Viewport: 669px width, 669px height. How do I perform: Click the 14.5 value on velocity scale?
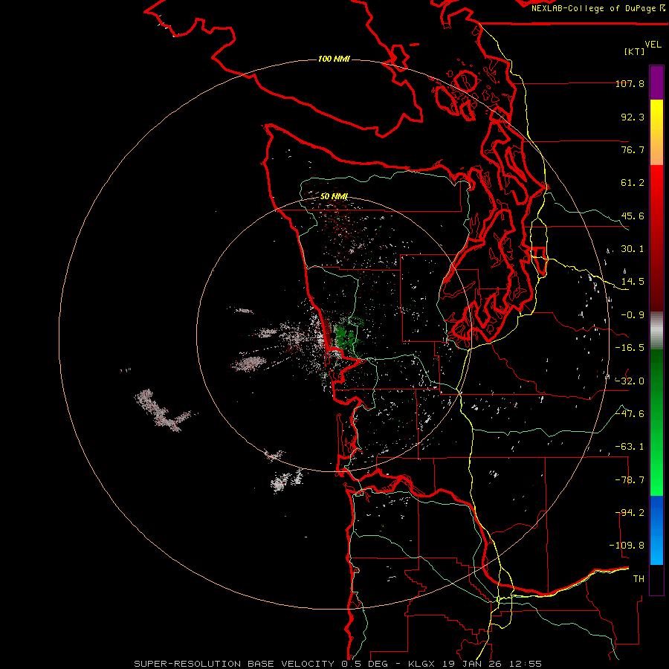coord(633,282)
